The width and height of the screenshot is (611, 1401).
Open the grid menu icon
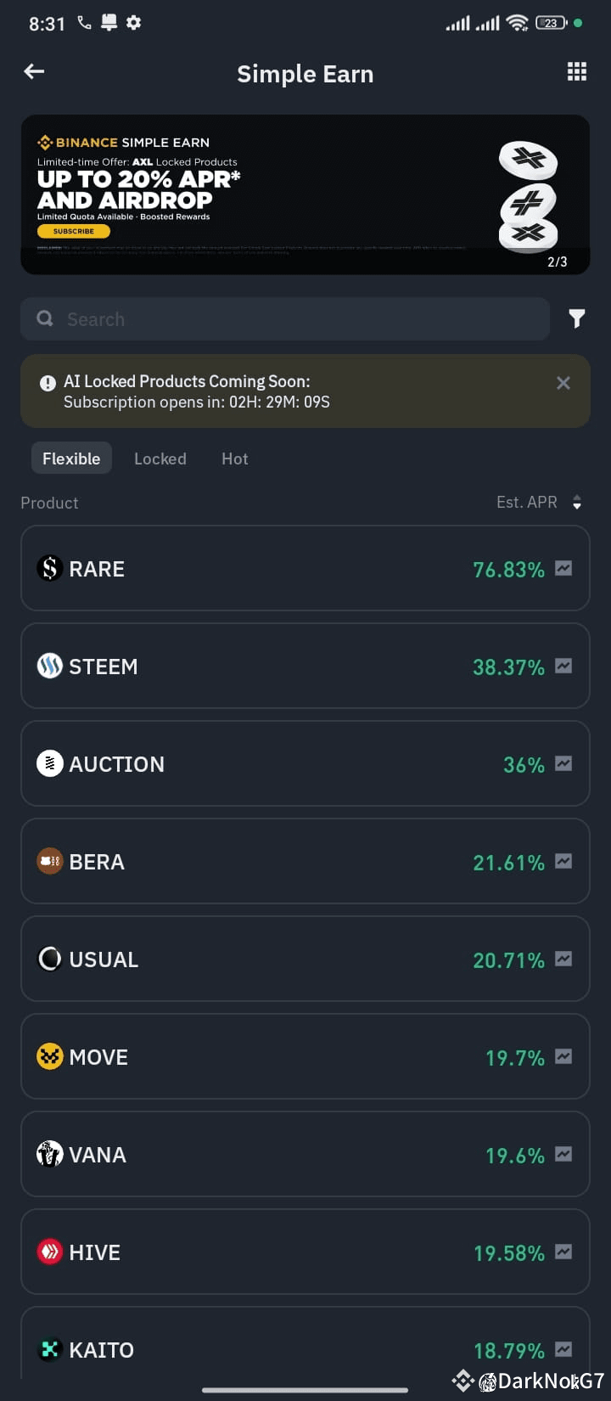(x=577, y=72)
